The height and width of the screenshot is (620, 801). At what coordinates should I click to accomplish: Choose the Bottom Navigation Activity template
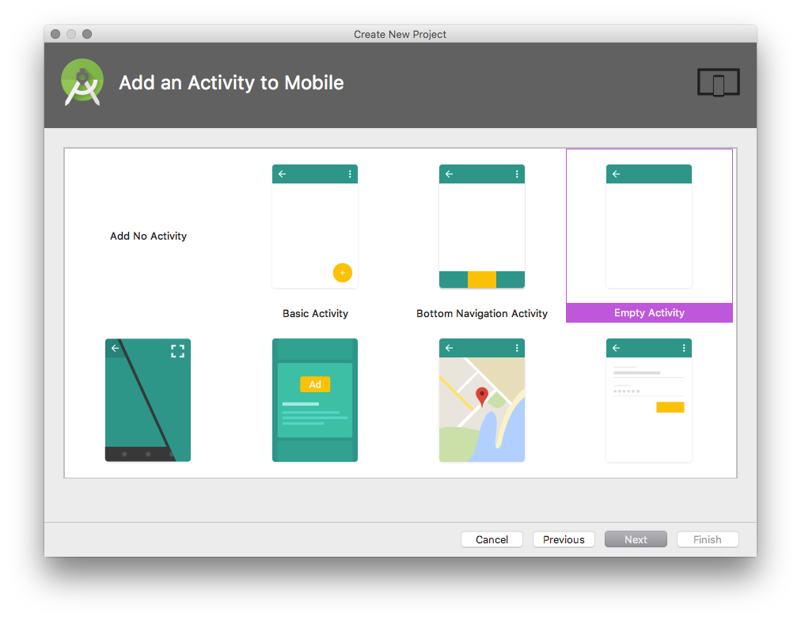[x=481, y=225]
